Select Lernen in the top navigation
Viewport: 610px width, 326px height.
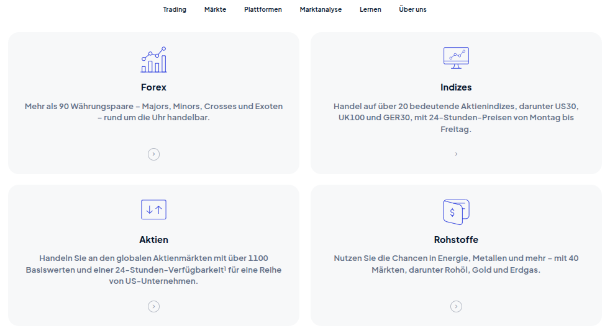(x=370, y=9)
